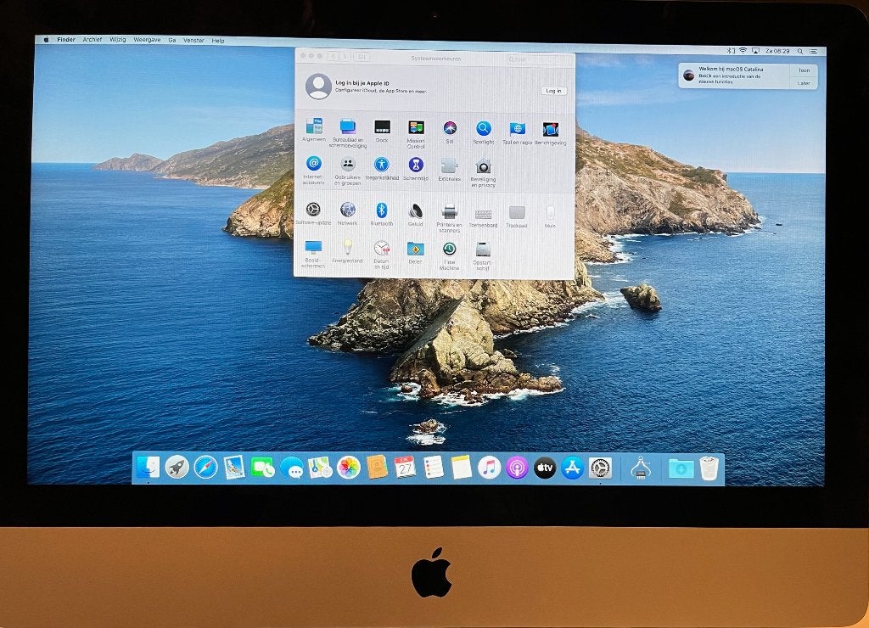Open Launchpad from the Dock

pyautogui.click(x=177, y=468)
